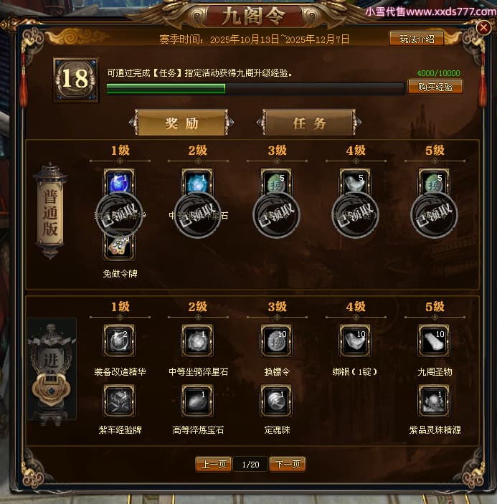This screenshot has width=497, height=504.
Task: Select the 九阁圣物 reward icon
Action: pos(434,341)
